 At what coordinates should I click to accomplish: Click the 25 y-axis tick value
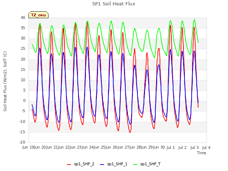click(x=23, y=49)
